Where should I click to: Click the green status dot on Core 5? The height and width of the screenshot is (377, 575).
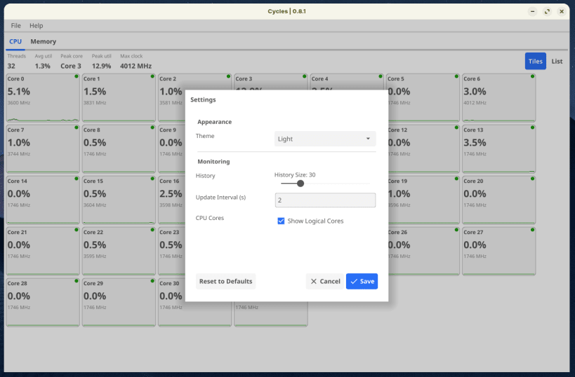(456, 76)
